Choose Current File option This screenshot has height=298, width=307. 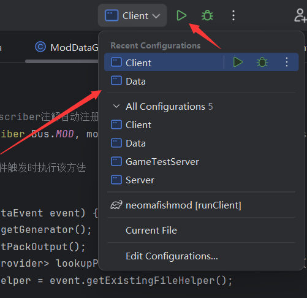[x=202, y=231]
